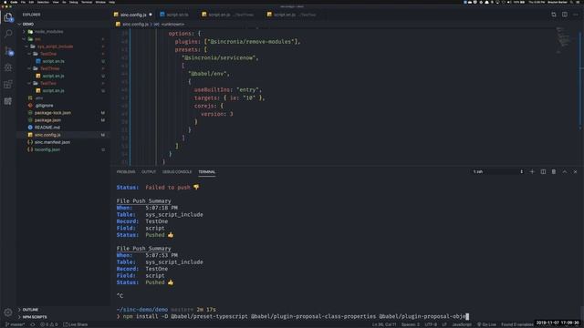Switch to script.sn.js TestThree tab
This screenshot has height=328, width=584.
(x=230, y=15)
